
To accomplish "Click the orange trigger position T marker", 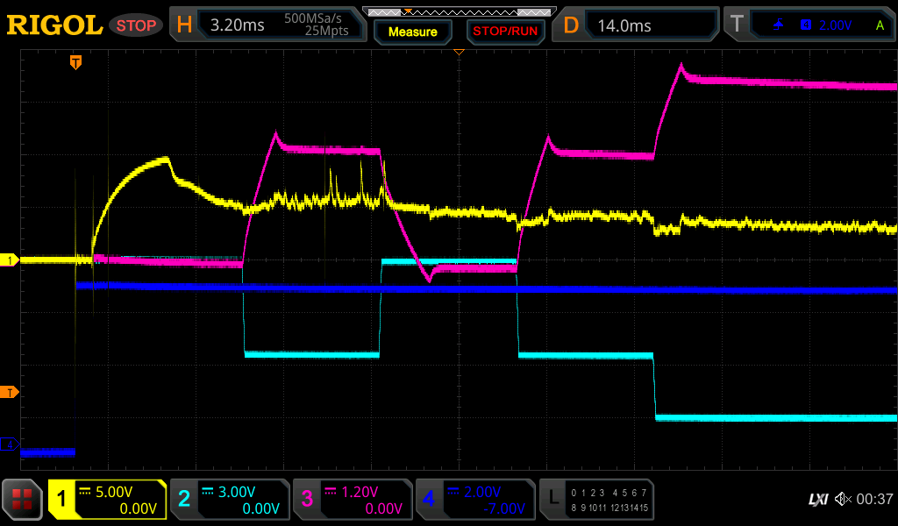I will [76, 62].
